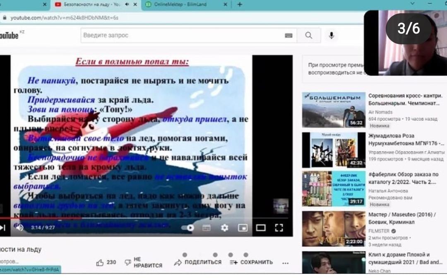Open a new browser tab
Image resolution: width=447 pixels, height=278 pixels.
(240, 5)
